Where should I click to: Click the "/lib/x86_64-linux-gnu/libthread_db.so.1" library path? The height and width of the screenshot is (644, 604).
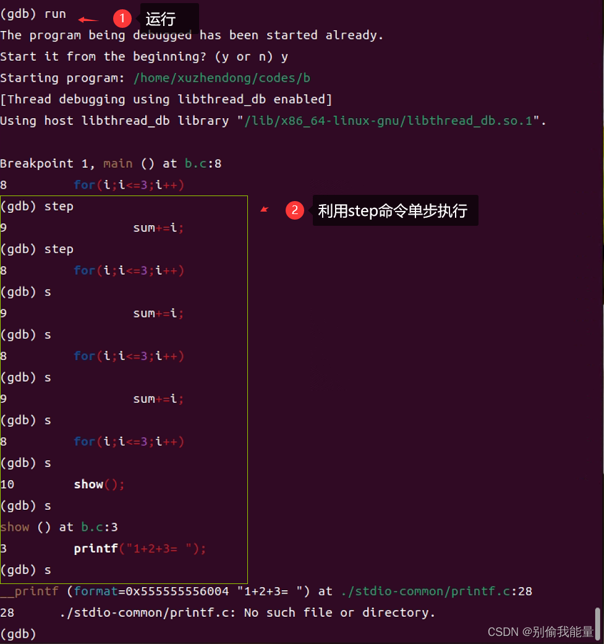(x=388, y=121)
